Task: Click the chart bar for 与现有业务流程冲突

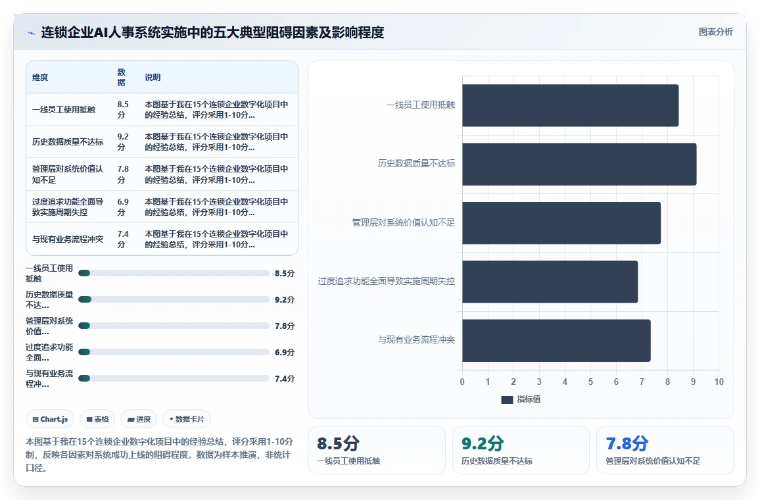Action: (556, 340)
